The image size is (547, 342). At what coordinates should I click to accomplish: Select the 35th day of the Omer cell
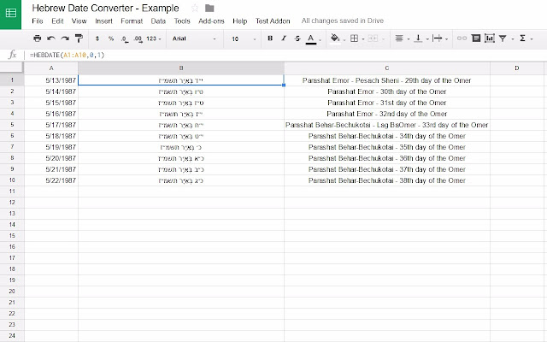tap(387, 147)
